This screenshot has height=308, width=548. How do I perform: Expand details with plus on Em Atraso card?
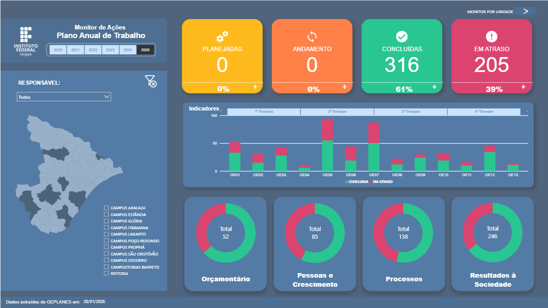pyautogui.click(x=523, y=87)
